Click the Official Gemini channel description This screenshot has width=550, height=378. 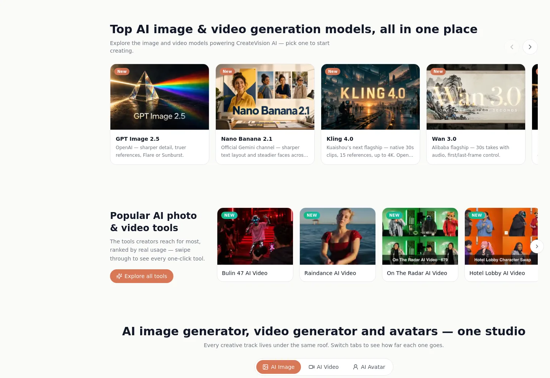pyautogui.click(x=265, y=151)
